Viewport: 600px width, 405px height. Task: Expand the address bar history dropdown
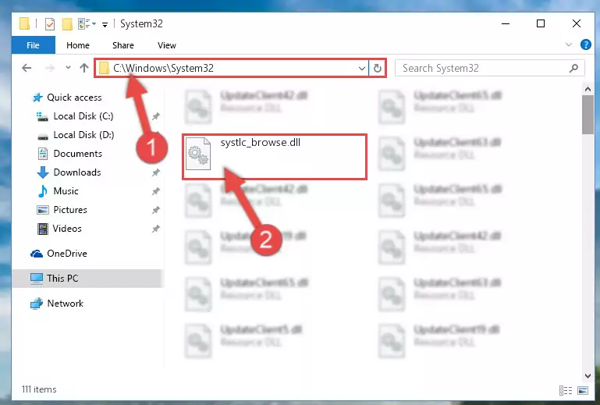(361, 69)
